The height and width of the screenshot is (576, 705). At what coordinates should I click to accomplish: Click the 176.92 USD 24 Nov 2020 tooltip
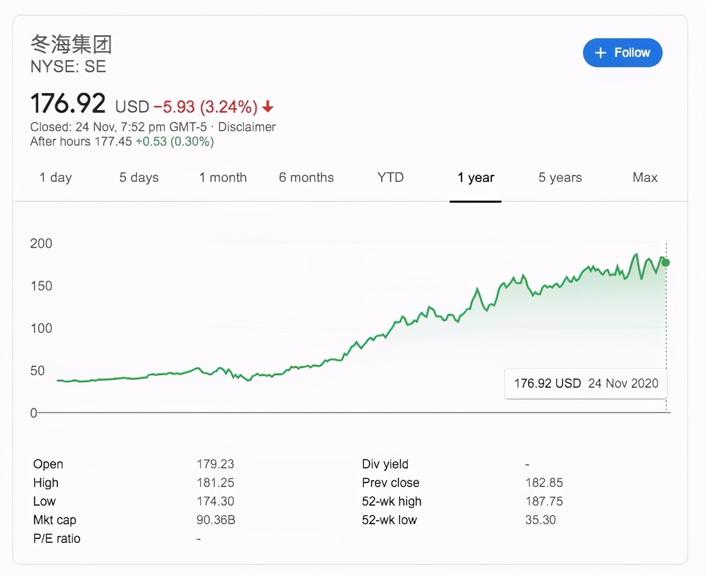click(586, 384)
